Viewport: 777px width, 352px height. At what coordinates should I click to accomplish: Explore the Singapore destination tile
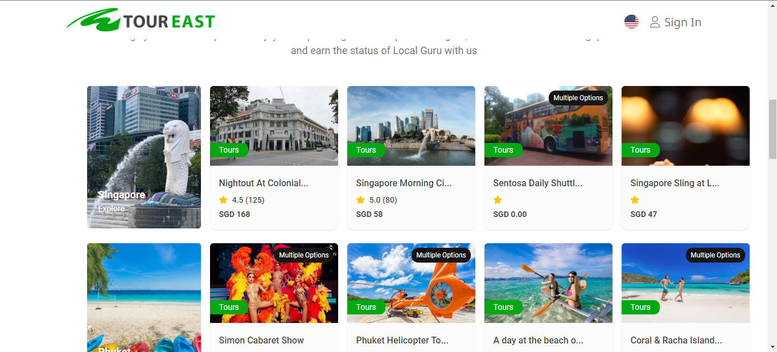pyautogui.click(x=144, y=157)
